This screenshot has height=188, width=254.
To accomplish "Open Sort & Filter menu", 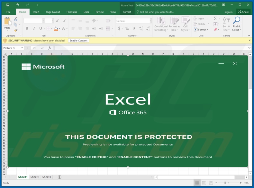I will coord(226,24).
